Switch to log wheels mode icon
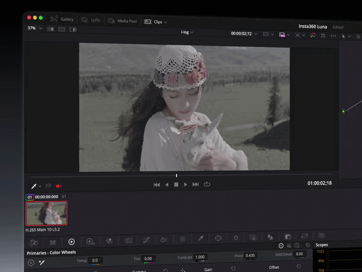This screenshot has width=362, height=272. point(297,245)
